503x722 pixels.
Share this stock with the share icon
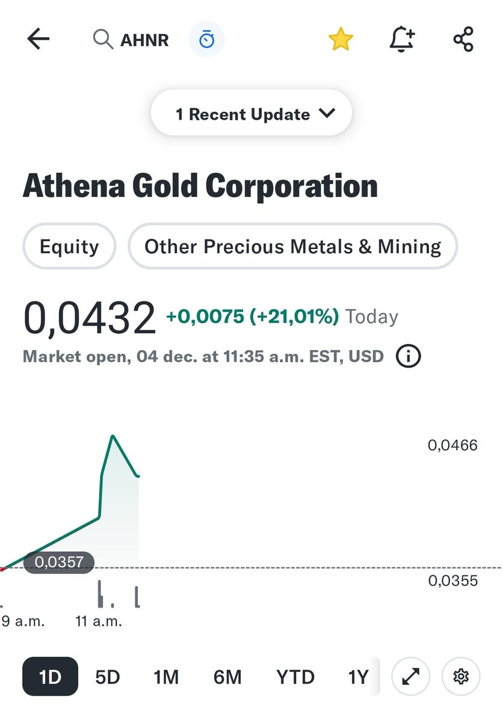pyautogui.click(x=463, y=40)
